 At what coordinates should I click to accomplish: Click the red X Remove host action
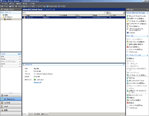point(128,47)
